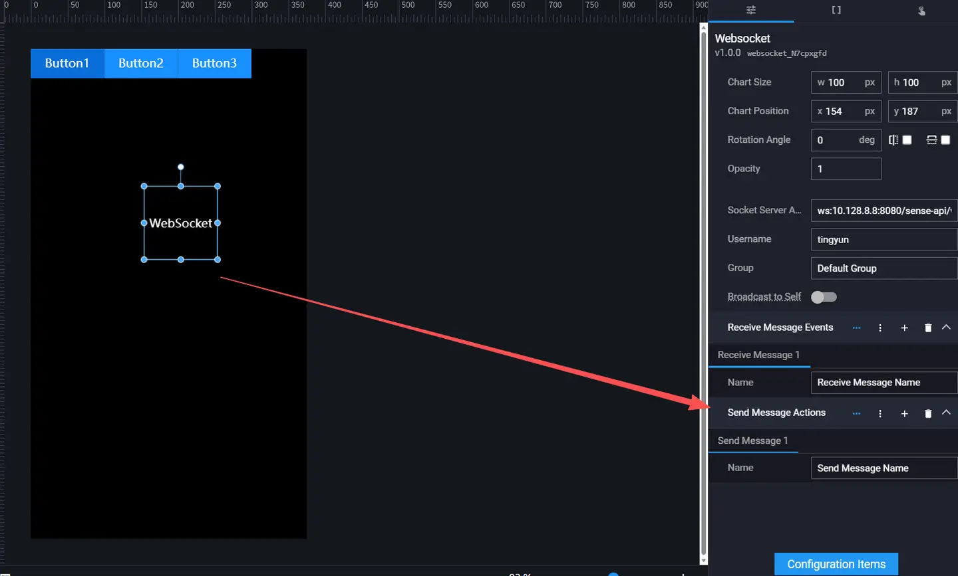958x576 pixels.
Task: Open vertical dots menu for Send Message Actions
Action: pyautogui.click(x=880, y=413)
